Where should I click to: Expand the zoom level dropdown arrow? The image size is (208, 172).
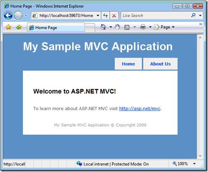click(194, 164)
